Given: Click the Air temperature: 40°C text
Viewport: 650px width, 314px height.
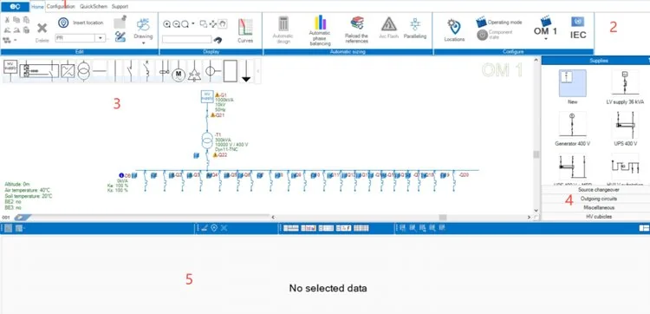Looking at the screenshot, I should 29,190.
